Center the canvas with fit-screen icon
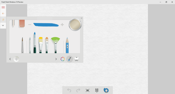The height and width of the screenshot is (94, 175). pos(87,90)
